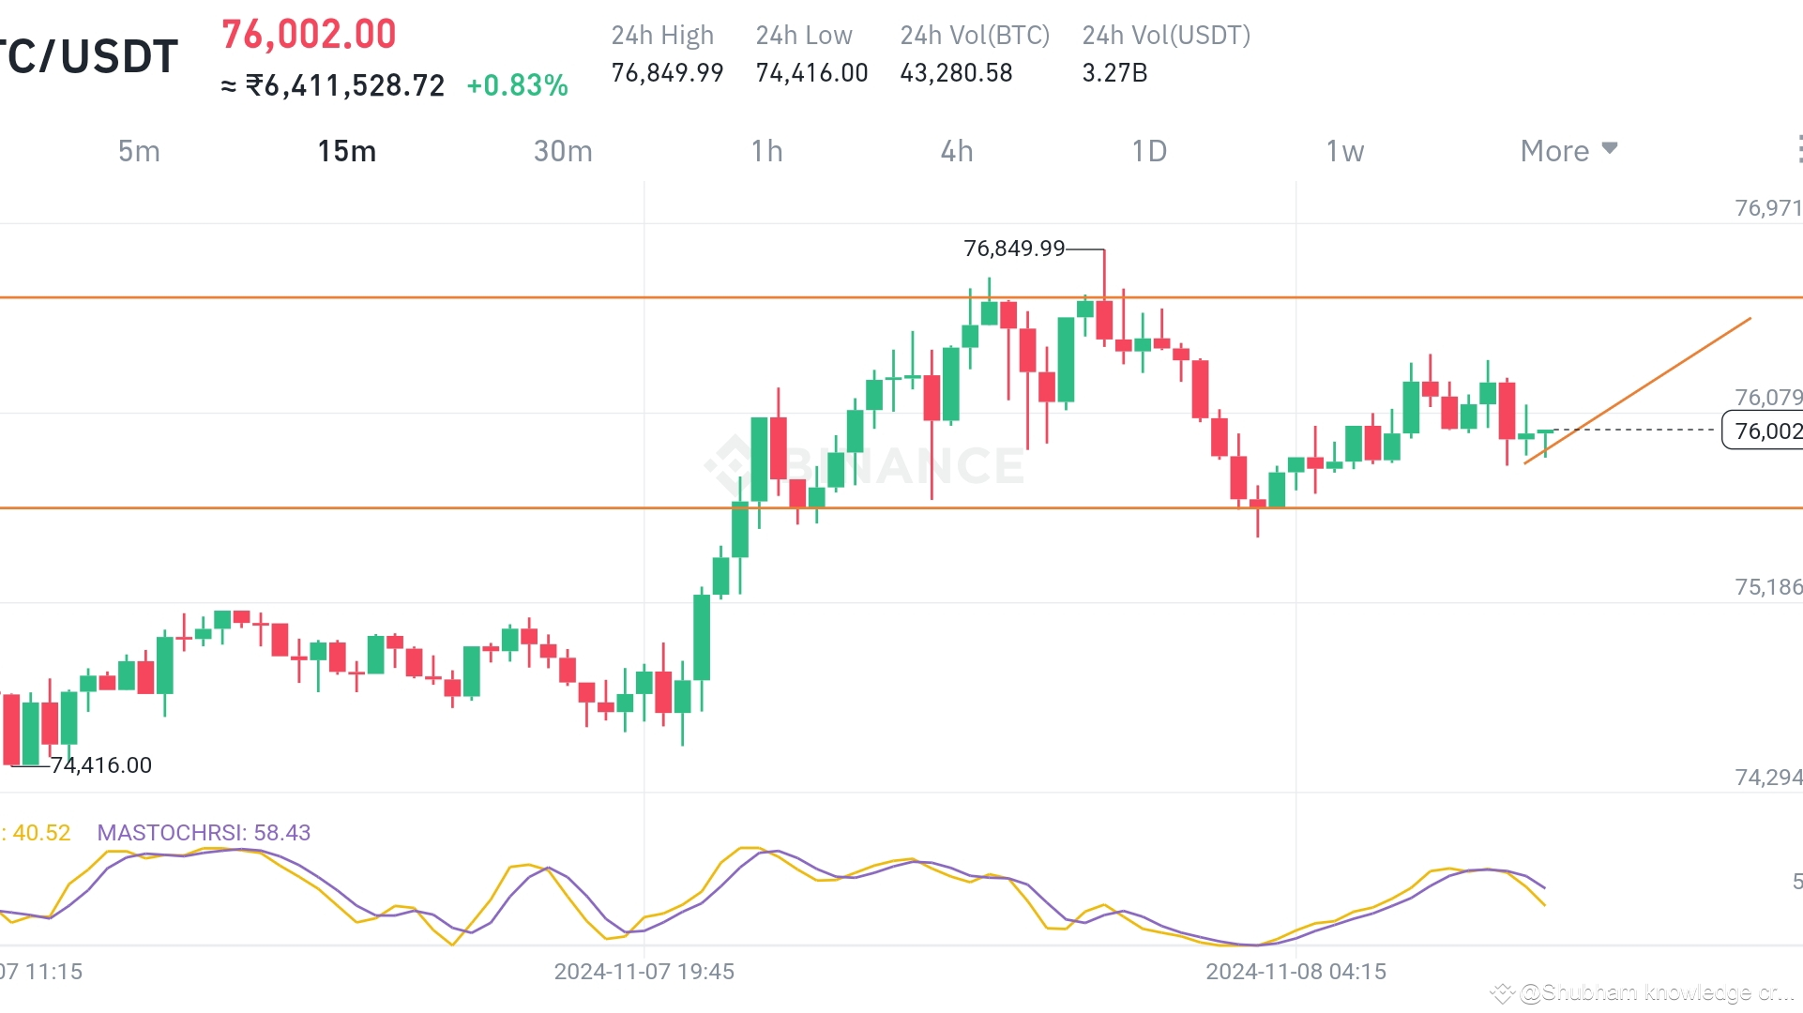Click the 76,849.99 high price marker
The height and width of the screenshot is (1013, 1803).
pos(1014,249)
